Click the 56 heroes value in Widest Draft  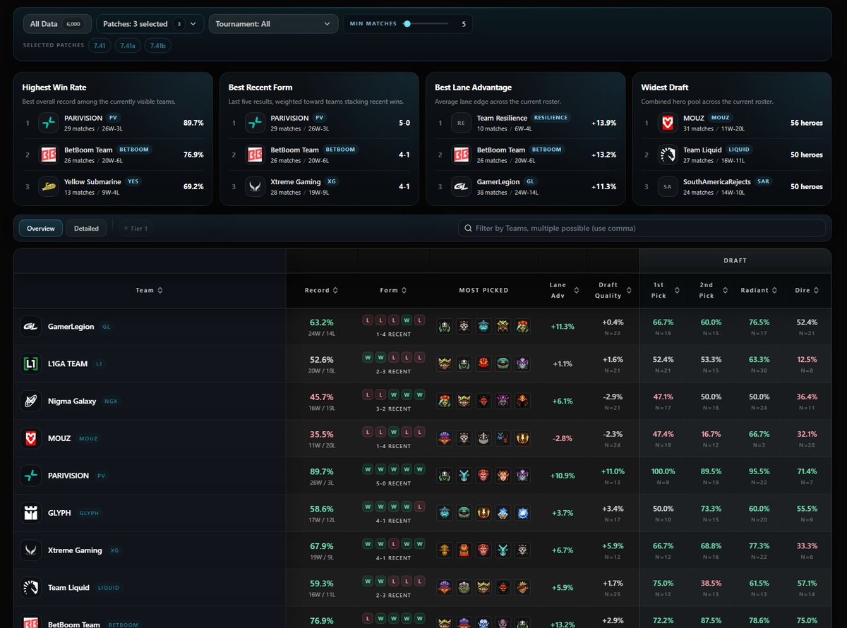click(807, 123)
